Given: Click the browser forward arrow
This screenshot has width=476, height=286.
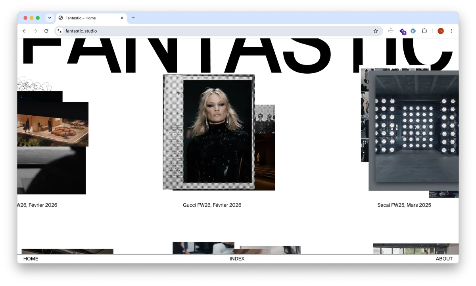Looking at the screenshot, I should click(x=35, y=31).
